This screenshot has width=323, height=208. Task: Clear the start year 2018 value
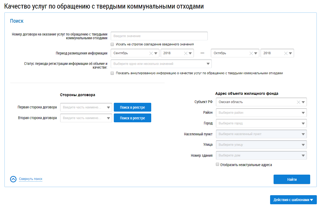(186, 53)
